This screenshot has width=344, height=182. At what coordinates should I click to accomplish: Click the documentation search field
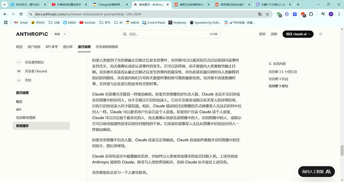[170, 34]
